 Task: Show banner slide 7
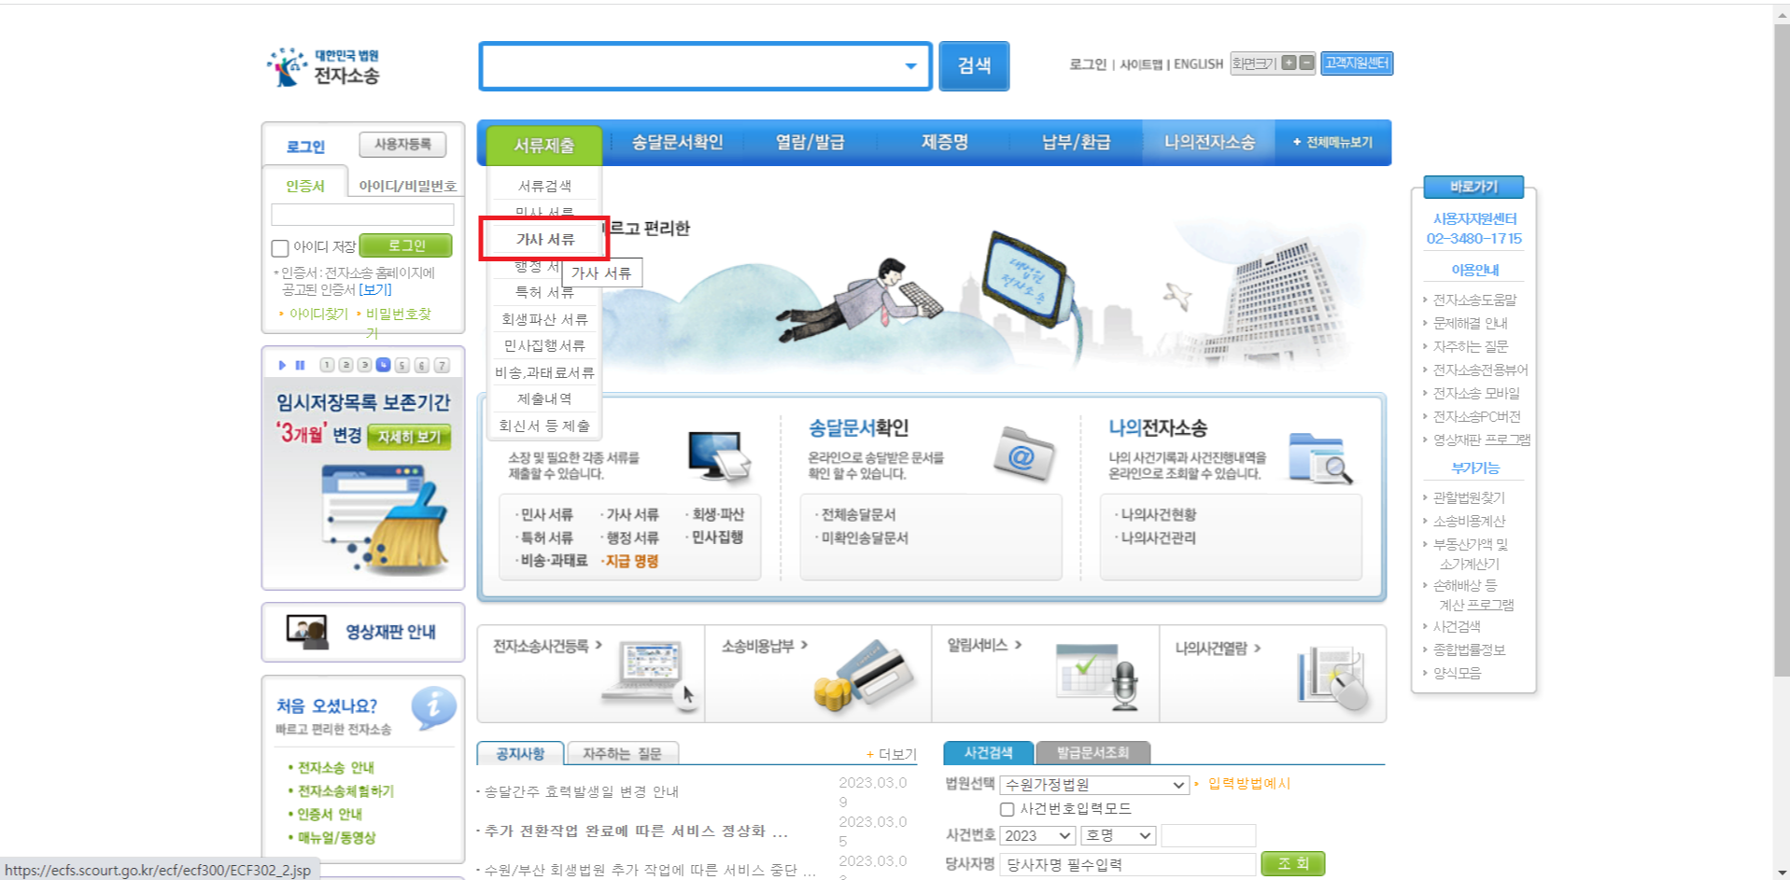tap(442, 366)
